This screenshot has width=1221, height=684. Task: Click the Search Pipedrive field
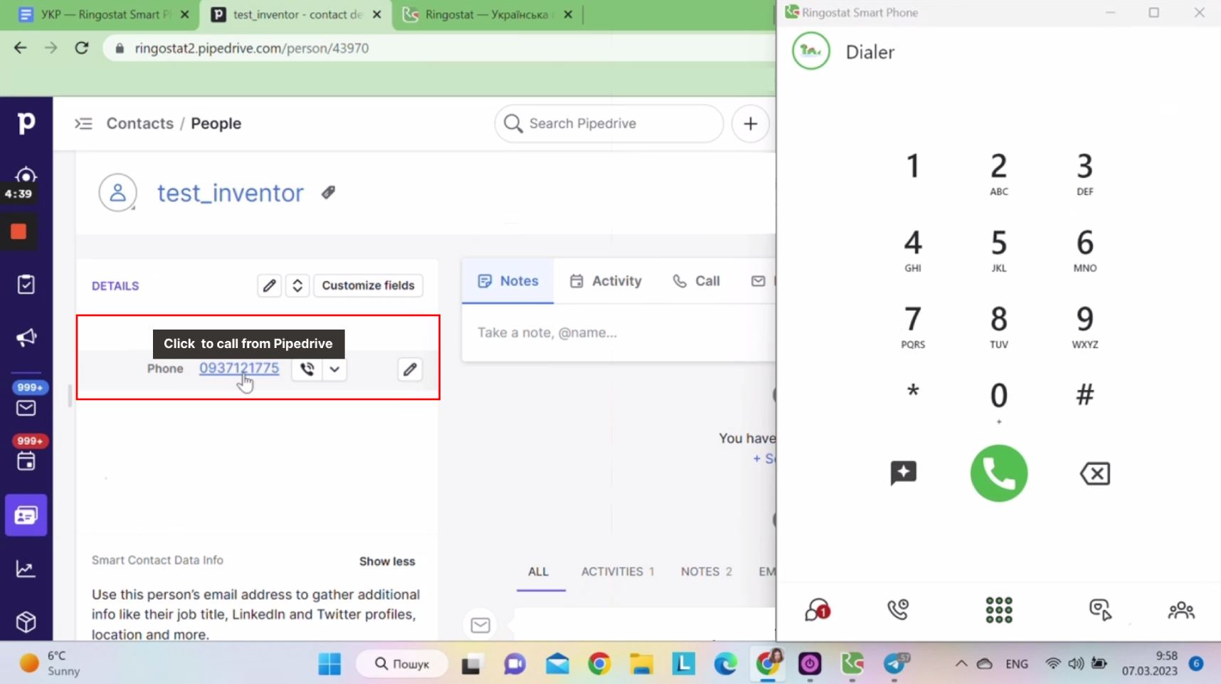pyautogui.click(x=609, y=124)
